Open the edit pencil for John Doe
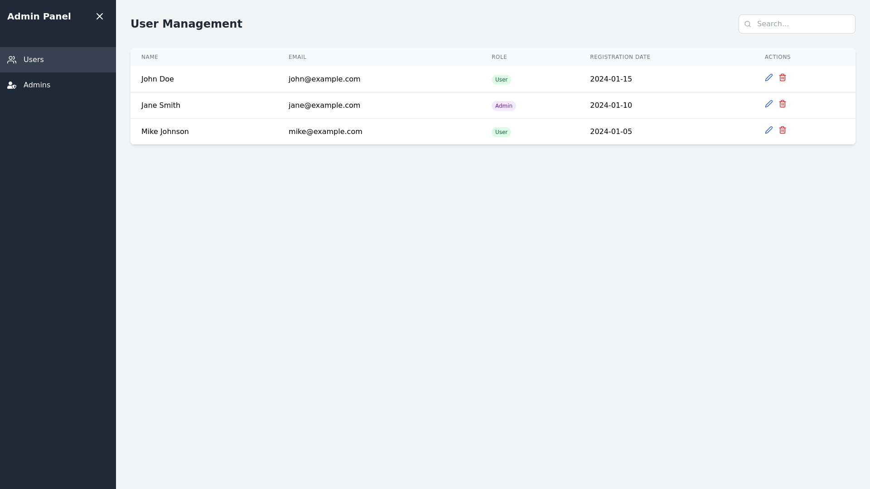Viewport: 870px width, 489px height. click(x=768, y=77)
